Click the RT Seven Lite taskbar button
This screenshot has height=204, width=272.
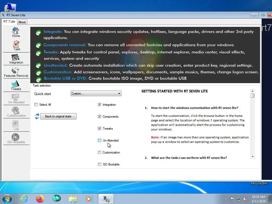click(x=106, y=199)
